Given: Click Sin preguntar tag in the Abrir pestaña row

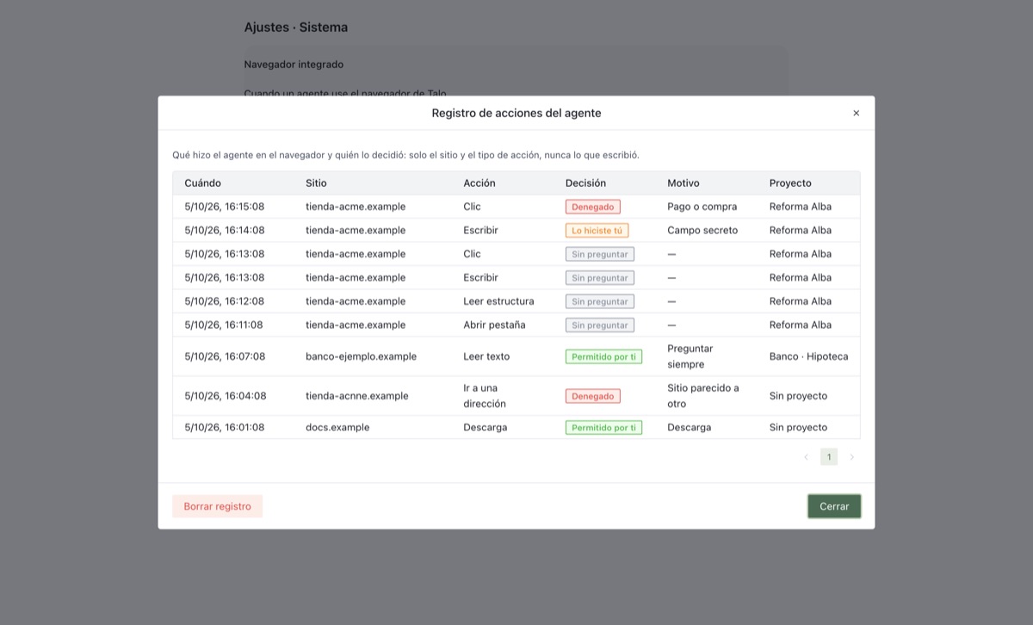Looking at the screenshot, I should (600, 325).
